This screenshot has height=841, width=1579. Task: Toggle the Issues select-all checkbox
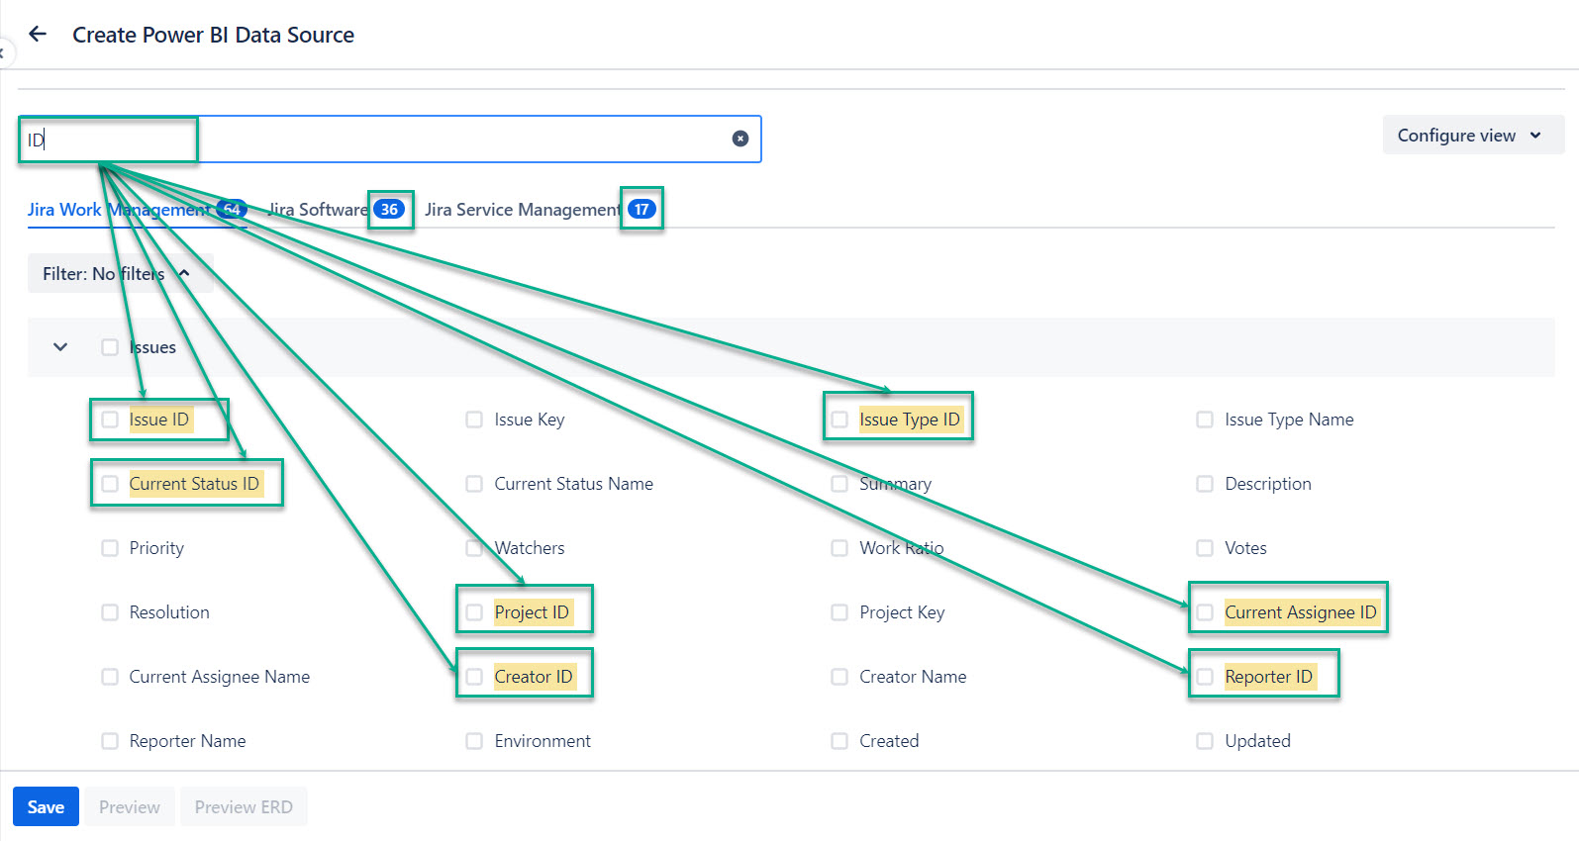110,347
